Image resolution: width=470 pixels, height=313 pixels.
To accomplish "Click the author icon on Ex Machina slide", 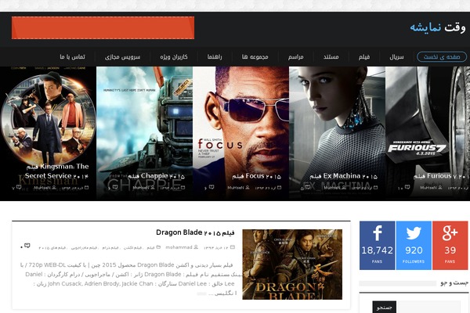I will pos(344,188).
